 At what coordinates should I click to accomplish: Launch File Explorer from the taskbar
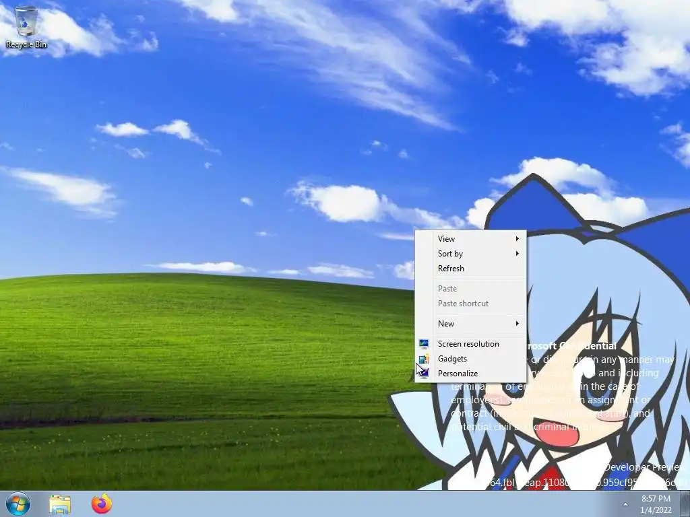[60, 504]
